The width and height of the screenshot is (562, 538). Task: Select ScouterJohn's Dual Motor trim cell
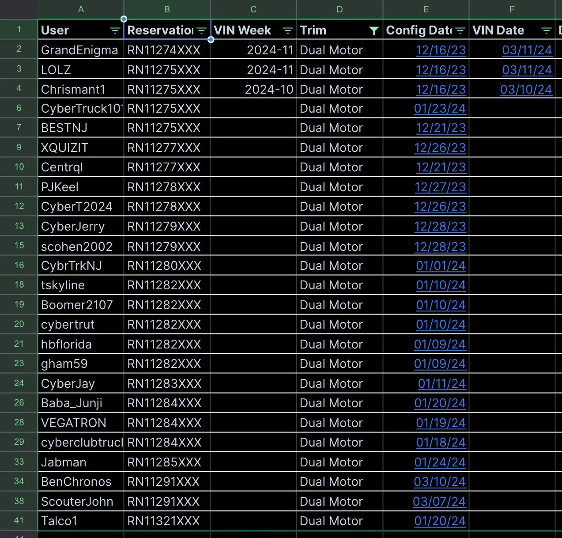point(339,501)
